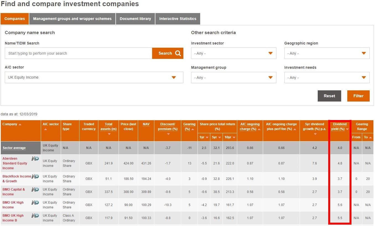The width and height of the screenshot is (375, 226).
Task: Click the sort arrow next to Gearing Range To
Action: click(x=371, y=137)
